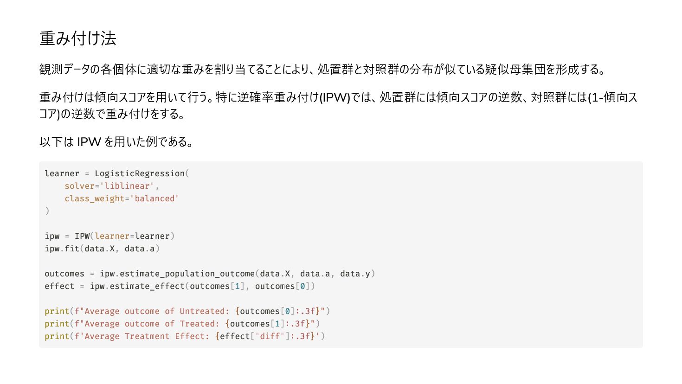Click the Average Treatment Effect print line

(x=185, y=336)
